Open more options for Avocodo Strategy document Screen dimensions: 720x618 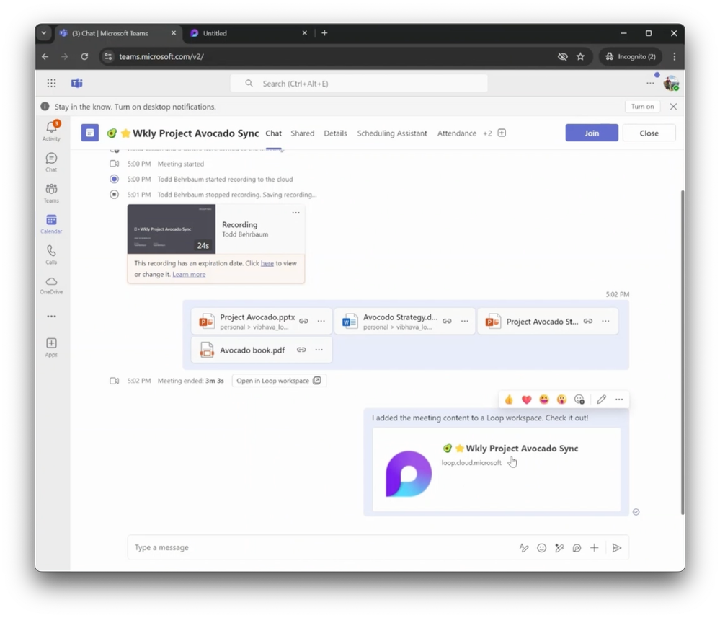(465, 321)
